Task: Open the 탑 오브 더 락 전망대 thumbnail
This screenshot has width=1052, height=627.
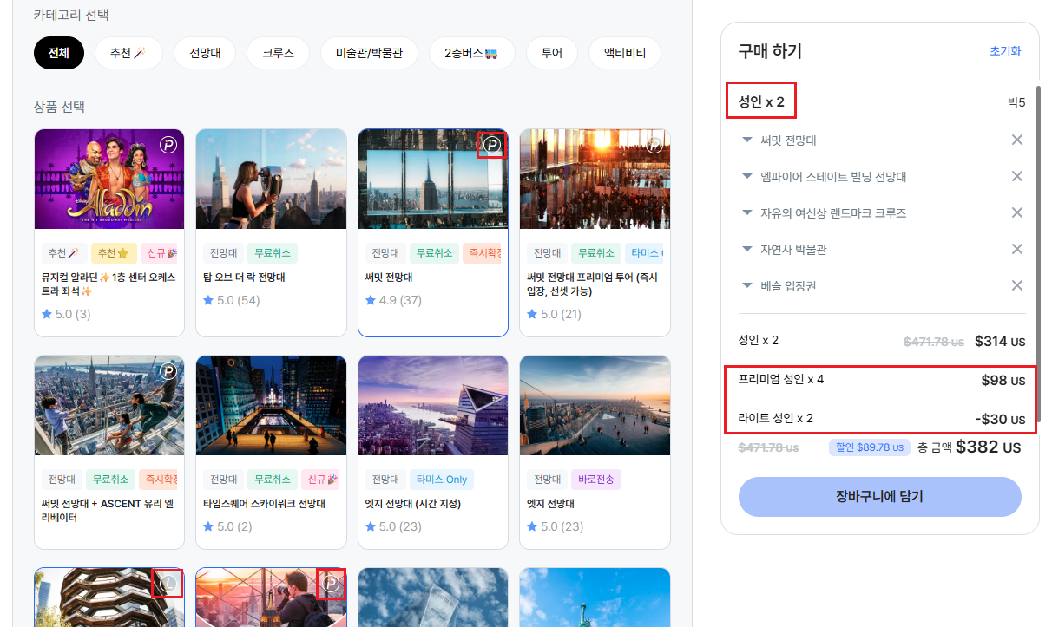Action: 271,180
